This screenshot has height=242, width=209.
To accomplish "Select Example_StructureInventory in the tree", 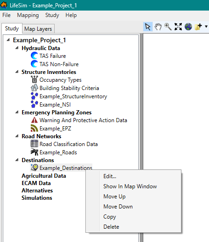I will click(x=73, y=96).
